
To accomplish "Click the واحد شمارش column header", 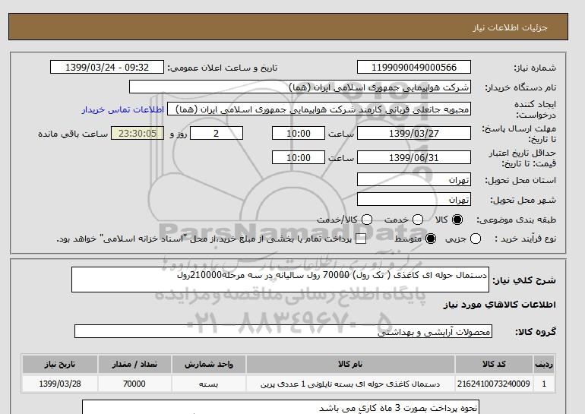I will click(209, 365).
